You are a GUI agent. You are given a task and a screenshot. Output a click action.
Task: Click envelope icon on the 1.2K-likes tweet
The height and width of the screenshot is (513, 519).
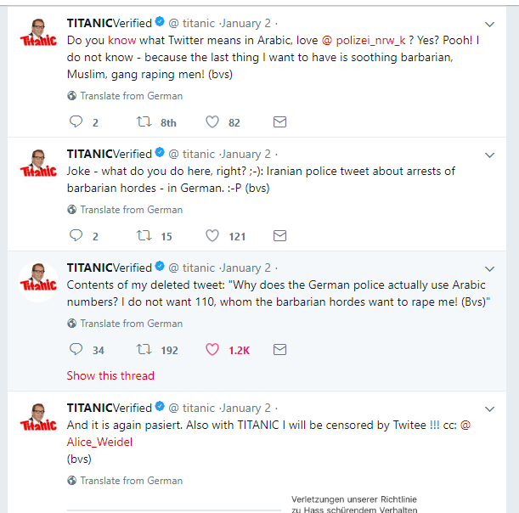(279, 349)
